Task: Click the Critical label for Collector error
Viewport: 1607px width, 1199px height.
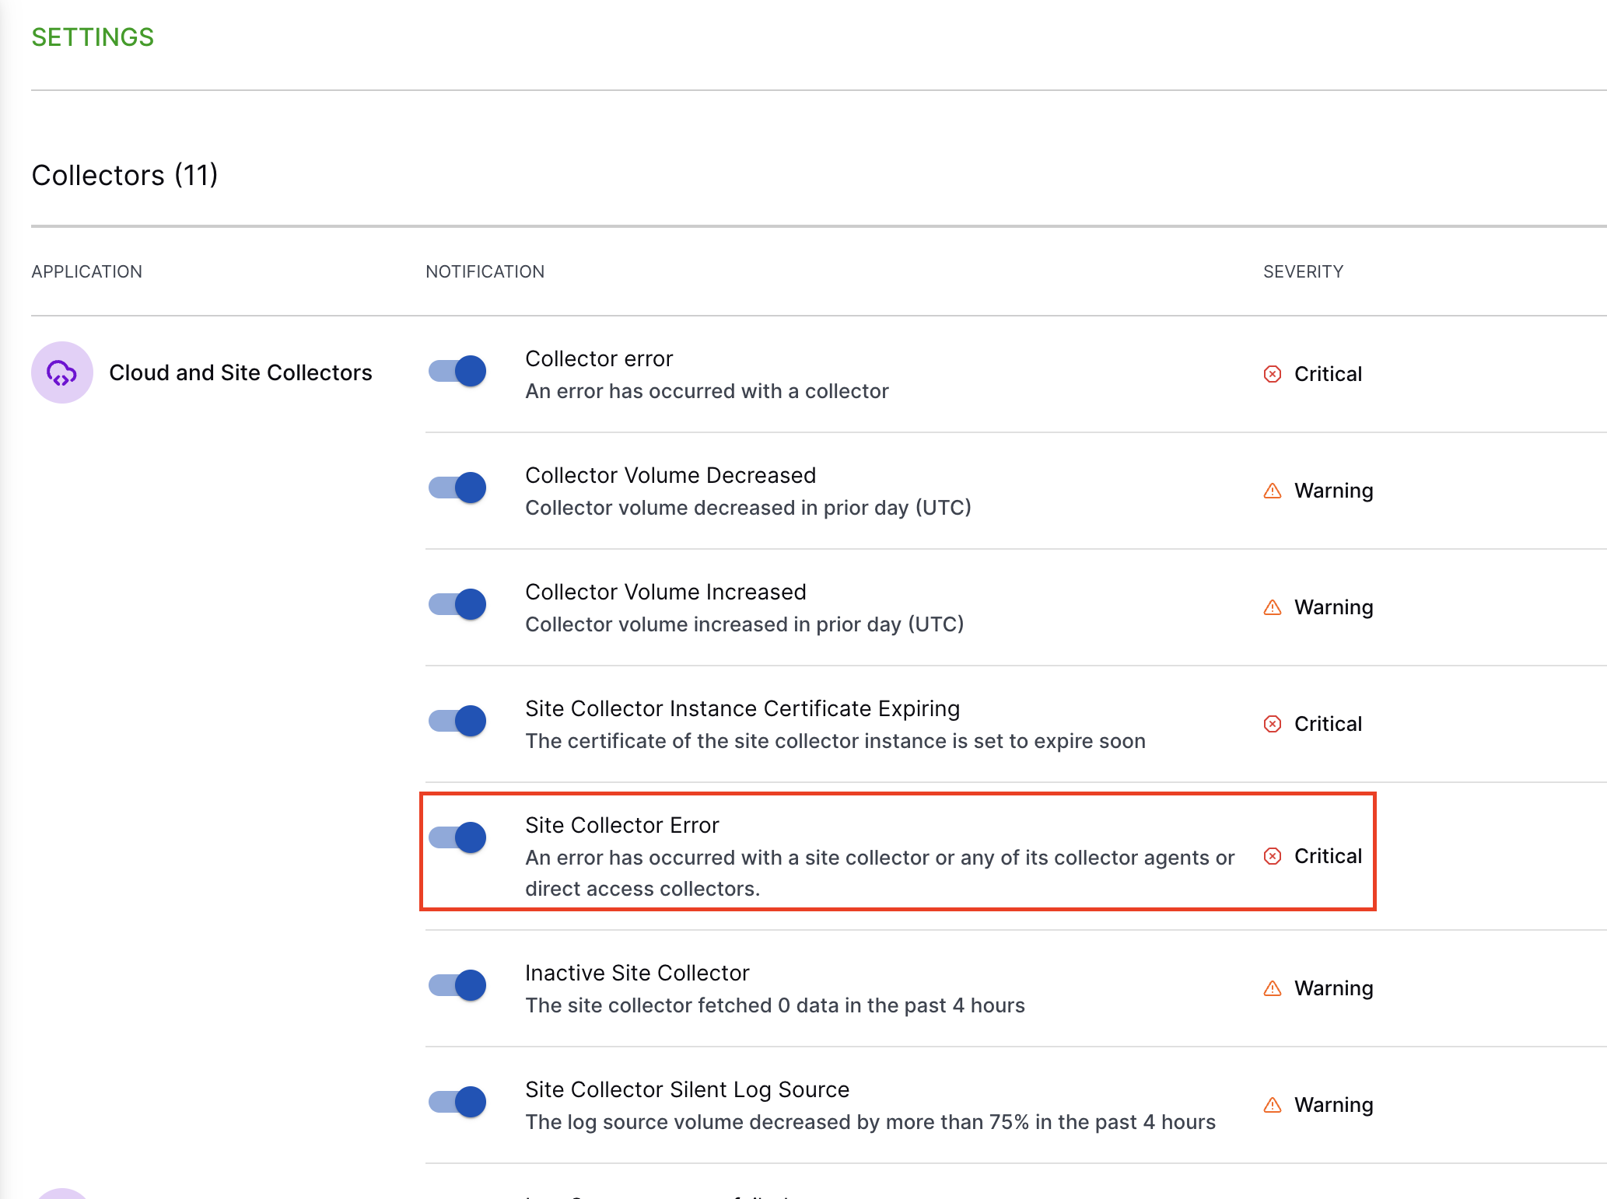Action: pyautogui.click(x=1328, y=374)
